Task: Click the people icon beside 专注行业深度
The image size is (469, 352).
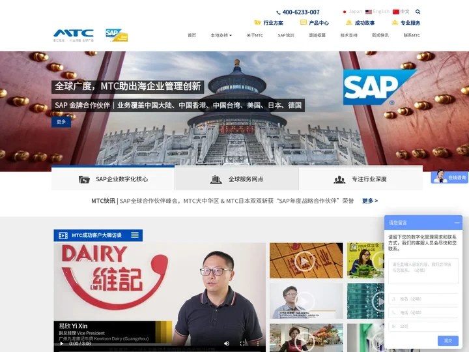Action: 339,180
